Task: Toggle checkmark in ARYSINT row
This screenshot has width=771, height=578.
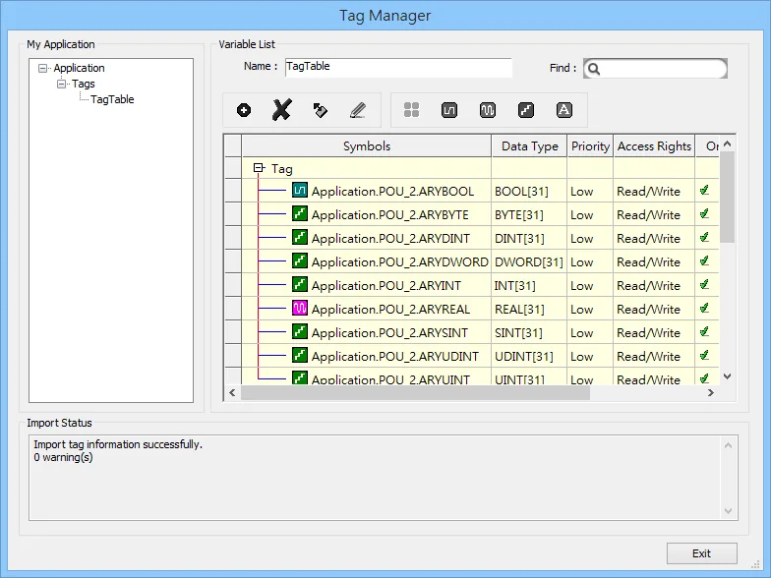Action: click(704, 331)
